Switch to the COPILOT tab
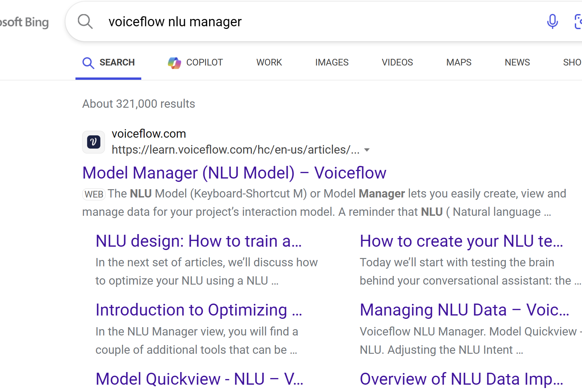Screen dimensions: 582x392 pyautogui.click(x=195, y=63)
